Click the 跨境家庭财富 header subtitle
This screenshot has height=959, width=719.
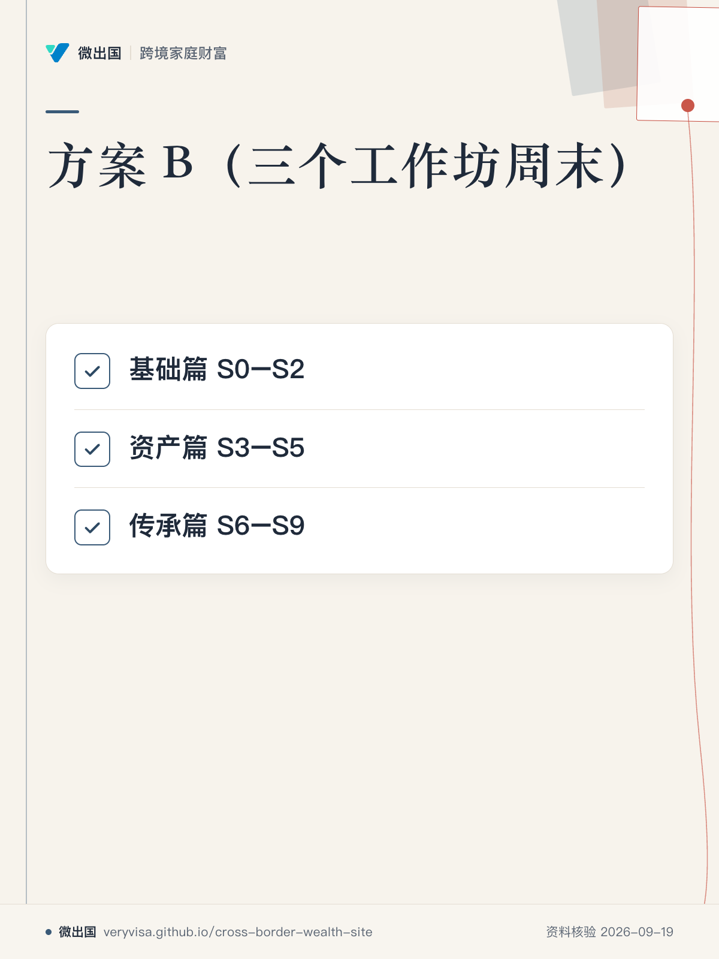183,53
